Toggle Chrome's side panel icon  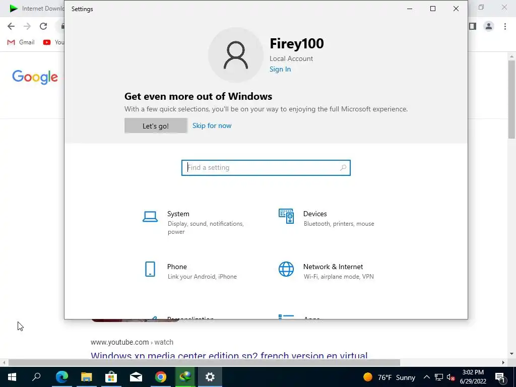click(x=473, y=26)
